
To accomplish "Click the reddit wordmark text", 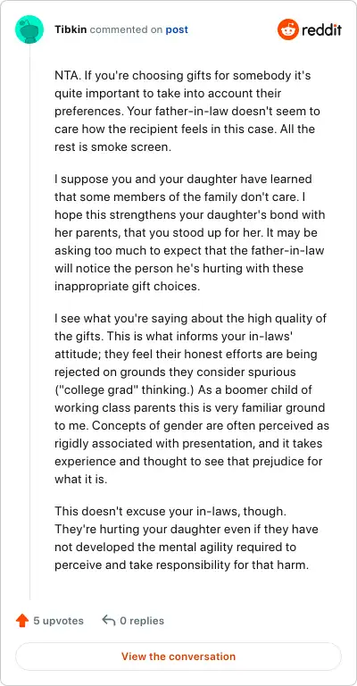I will (321, 29).
